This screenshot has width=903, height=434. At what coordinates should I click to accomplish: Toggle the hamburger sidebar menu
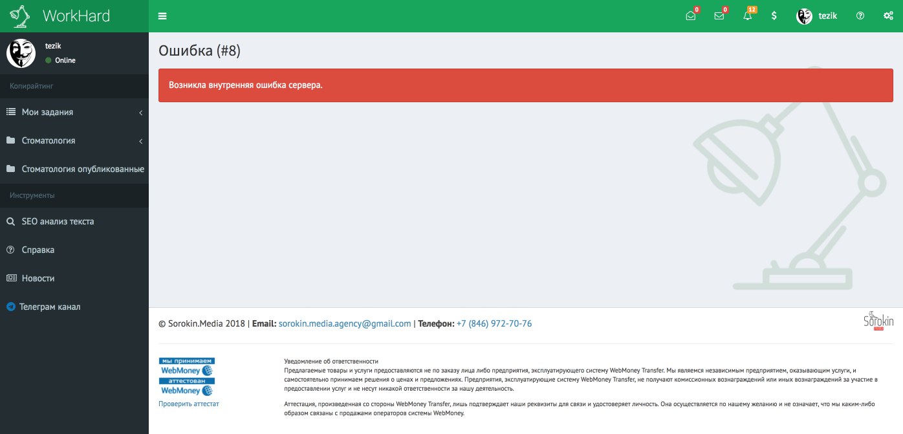162,16
